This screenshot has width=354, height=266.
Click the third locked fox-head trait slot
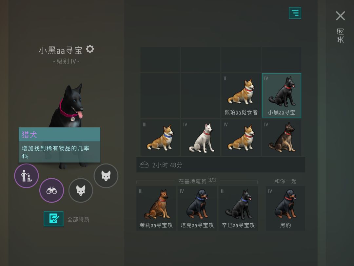[81, 190]
